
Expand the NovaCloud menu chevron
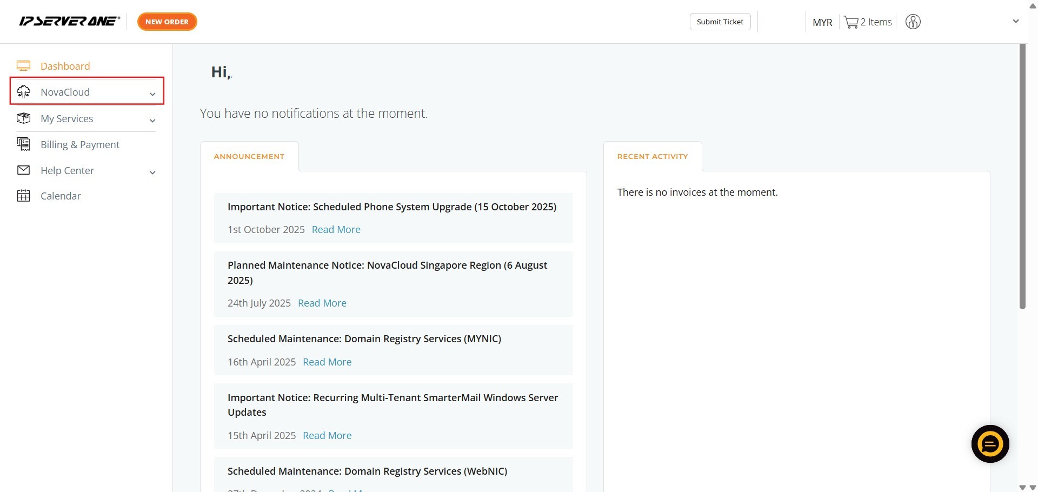point(152,94)
